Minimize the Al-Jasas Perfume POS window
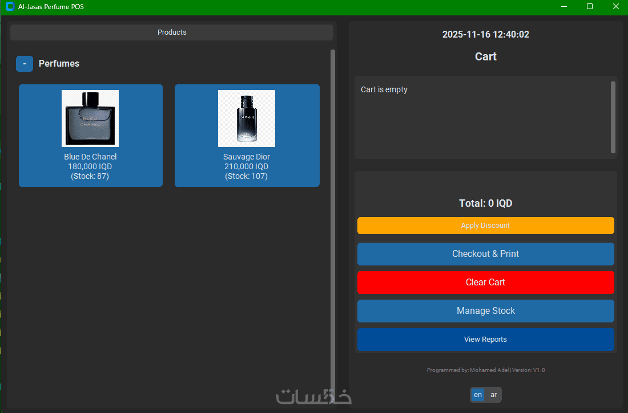Image resolution: width=628 pixels, height=413 pixels. pos(564,6)
